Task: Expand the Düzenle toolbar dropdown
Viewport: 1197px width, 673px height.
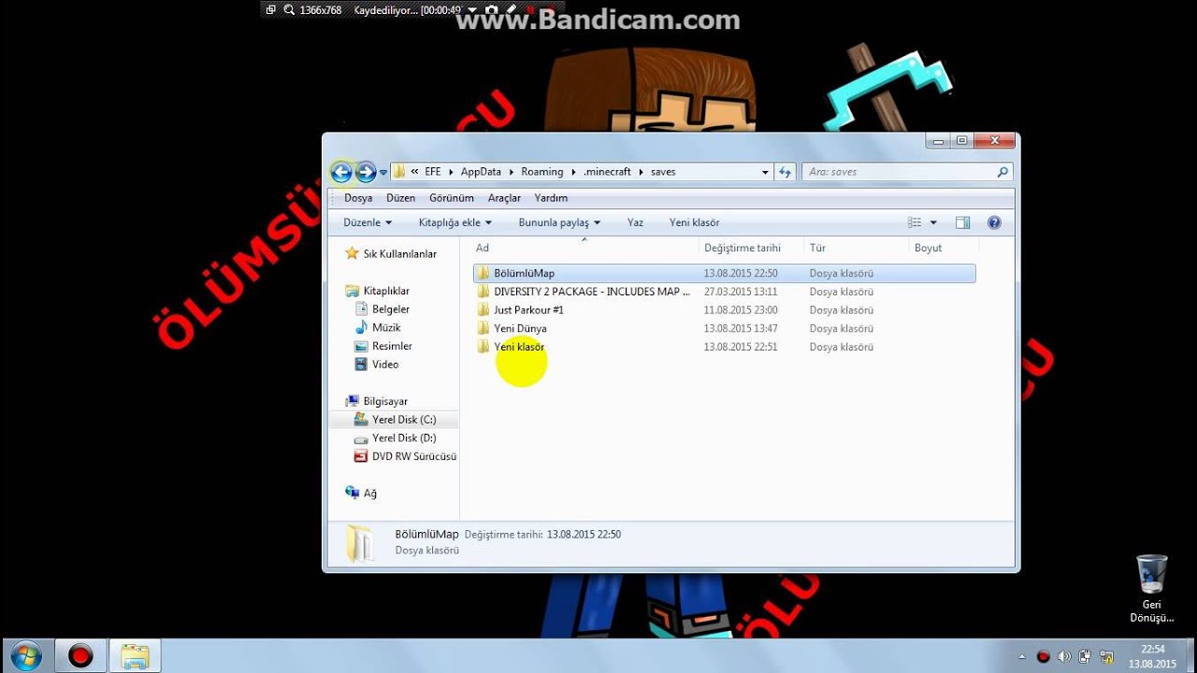Action: [x=368, y=222]
